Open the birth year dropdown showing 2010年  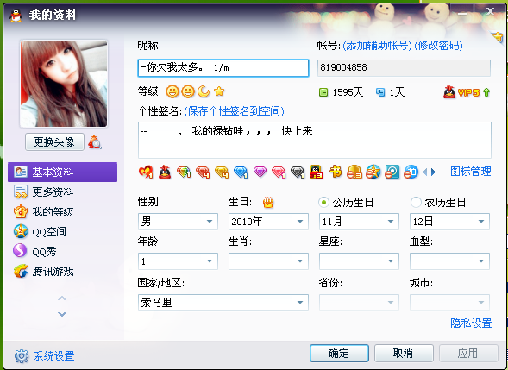pos(268,222)
